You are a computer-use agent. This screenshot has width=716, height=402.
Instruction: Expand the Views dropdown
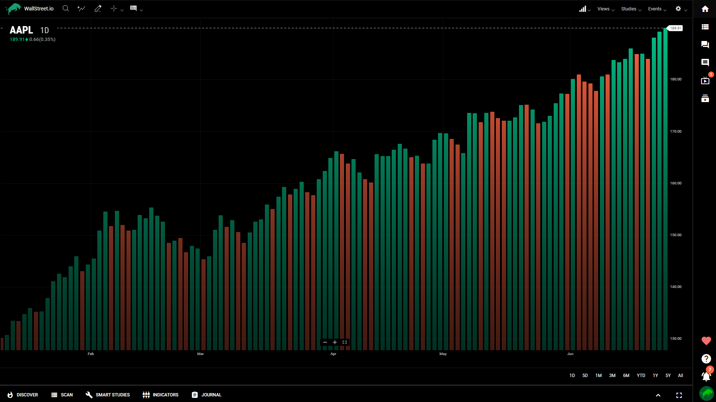tap(605, 9)
